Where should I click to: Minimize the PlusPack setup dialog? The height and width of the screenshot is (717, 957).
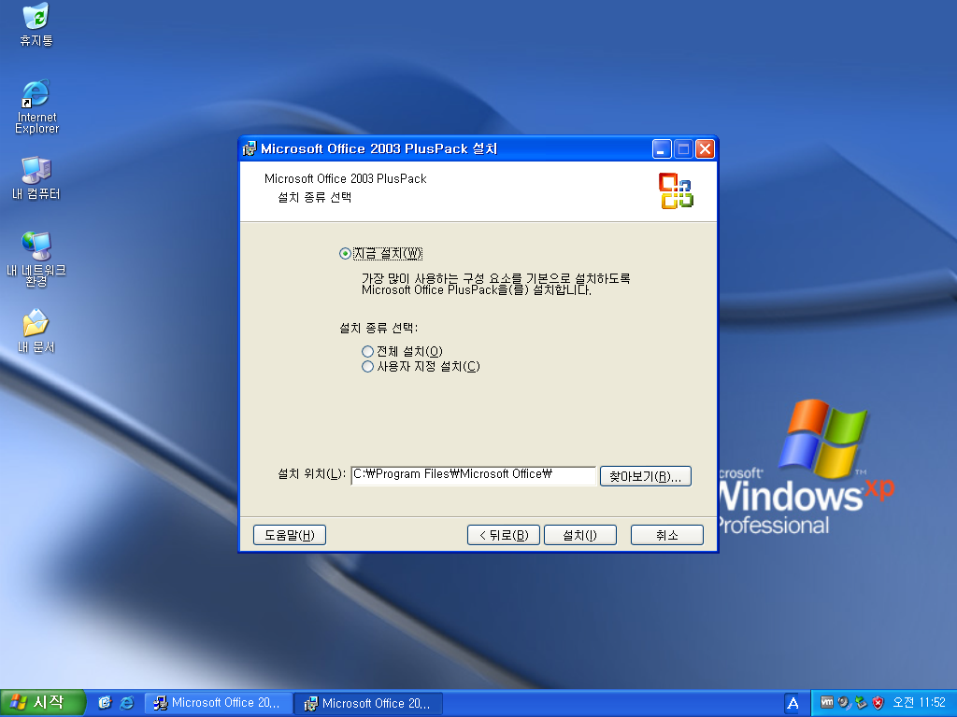(662, 148)
